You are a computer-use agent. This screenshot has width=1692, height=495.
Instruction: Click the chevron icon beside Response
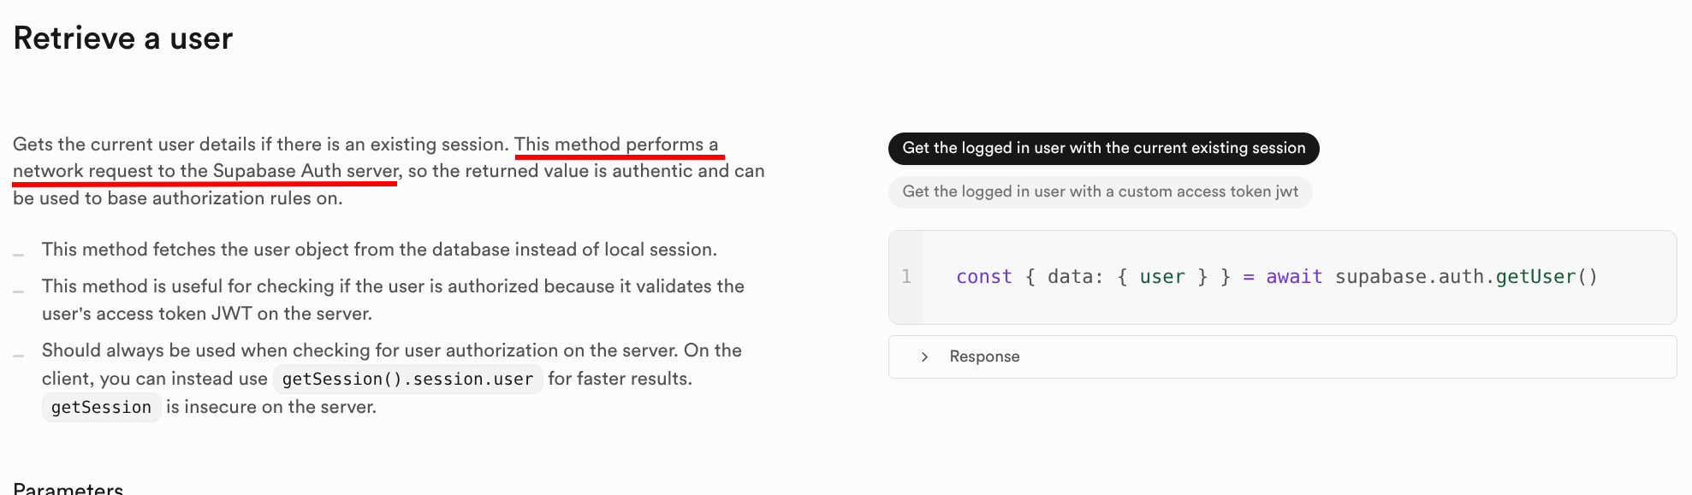(924, 357)
